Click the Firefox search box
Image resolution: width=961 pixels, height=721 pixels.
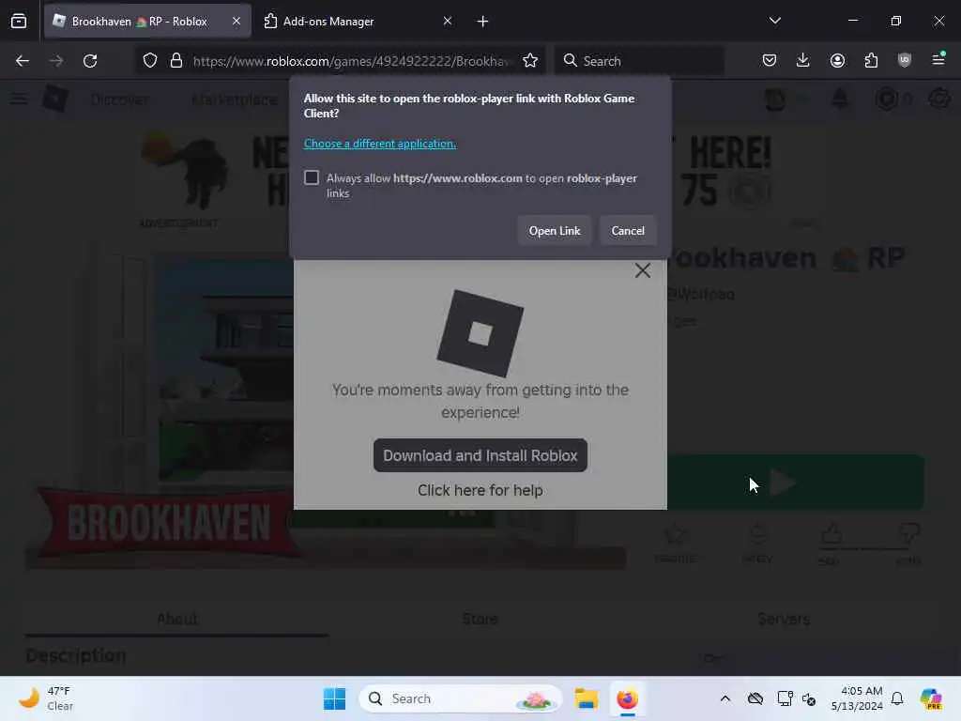(639, 61)
